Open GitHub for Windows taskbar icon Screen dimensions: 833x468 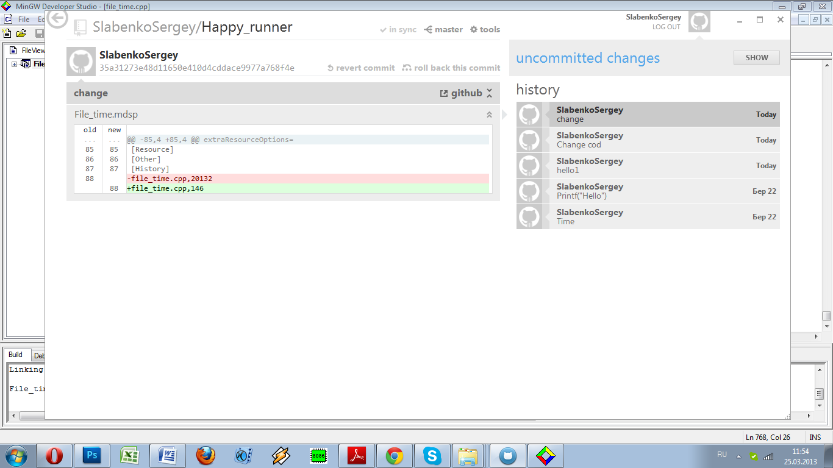coord(508,456)
